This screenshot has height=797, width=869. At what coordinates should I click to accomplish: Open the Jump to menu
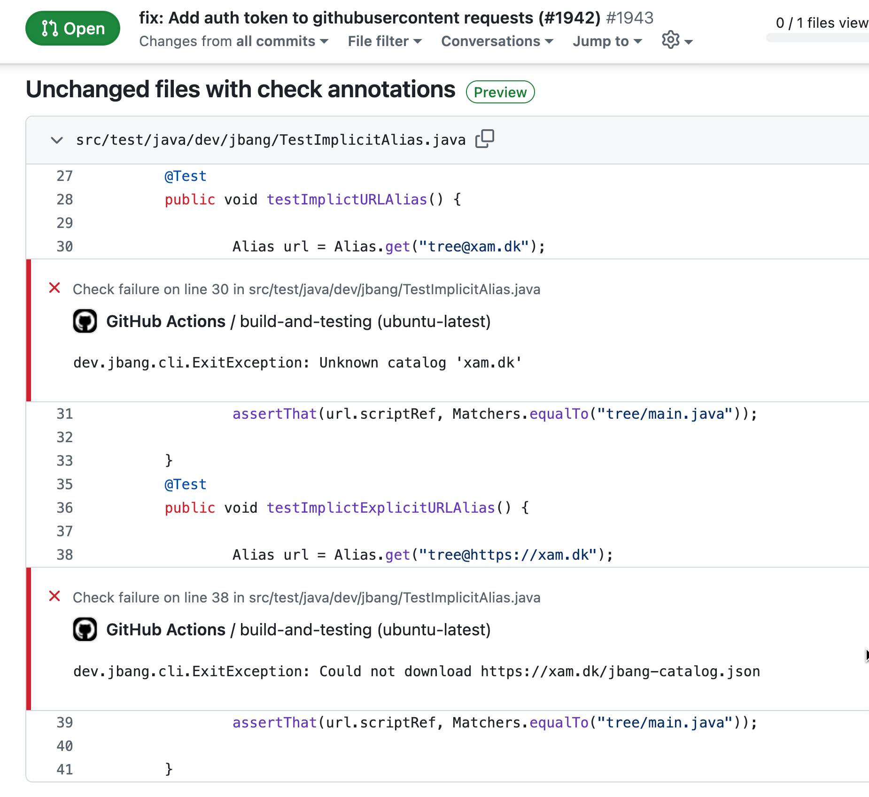point(607,41)
